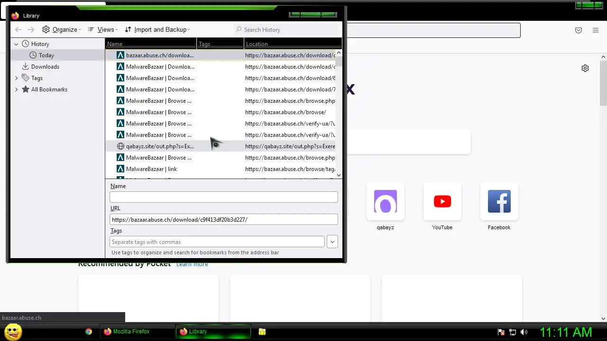The width and height of the screenshot is (607, 341).
Task: Sort by the Location column header
Action: pyautogui.click(x=293, y=44)
